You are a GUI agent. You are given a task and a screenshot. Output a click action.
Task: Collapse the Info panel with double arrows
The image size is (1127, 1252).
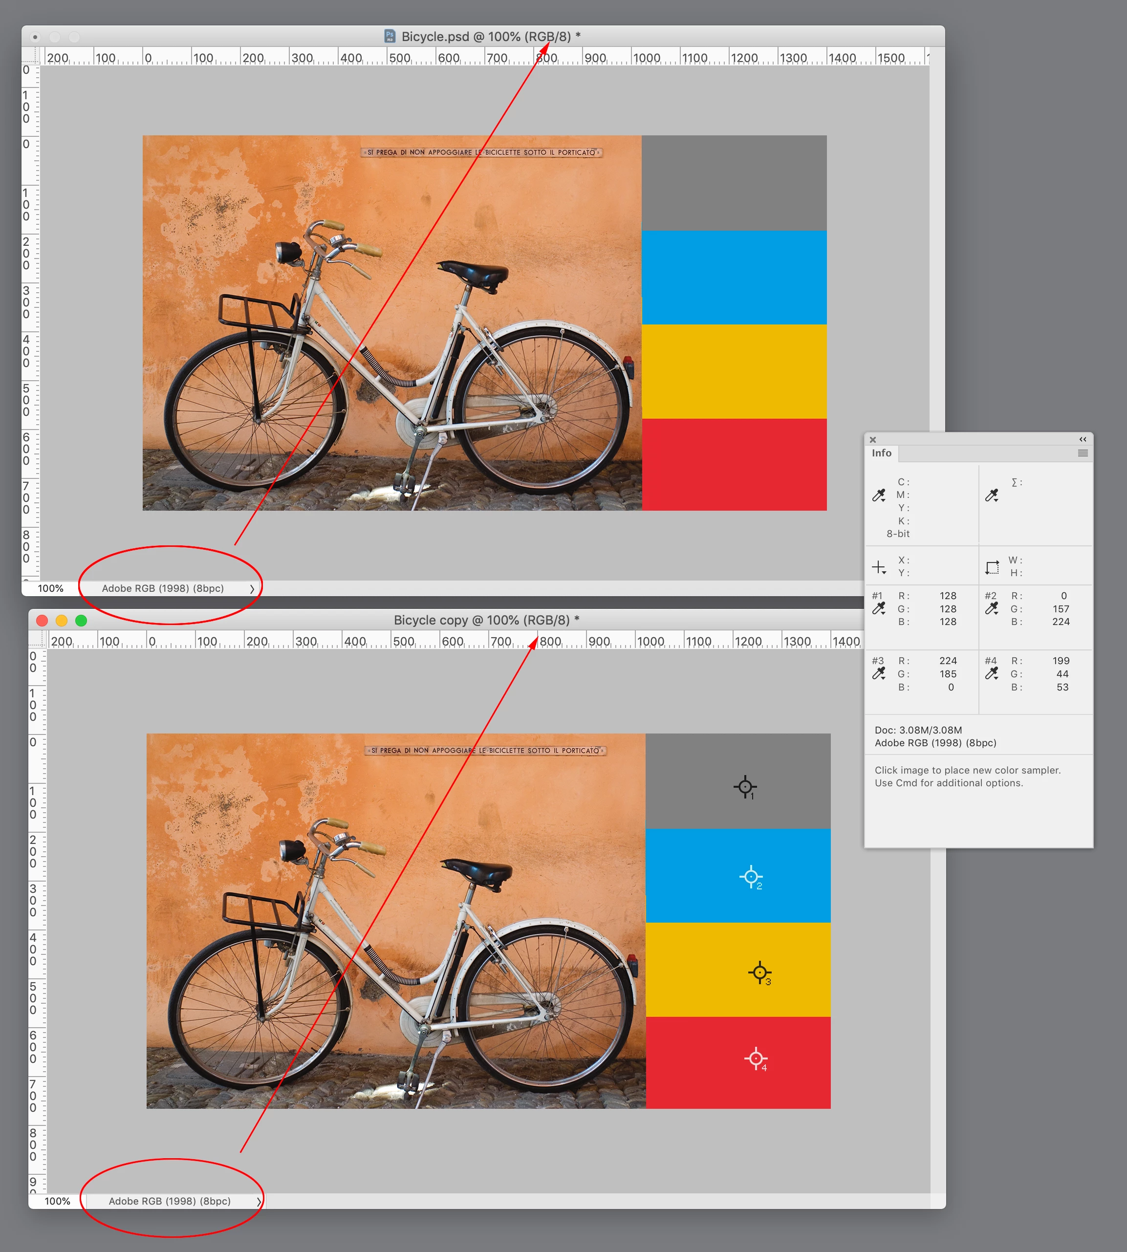[1083, 439]
